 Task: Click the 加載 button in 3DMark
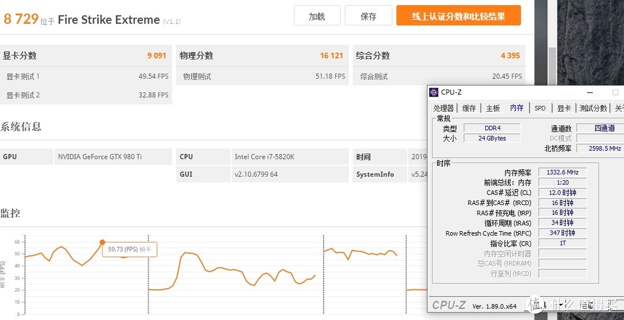click(317, 16)
